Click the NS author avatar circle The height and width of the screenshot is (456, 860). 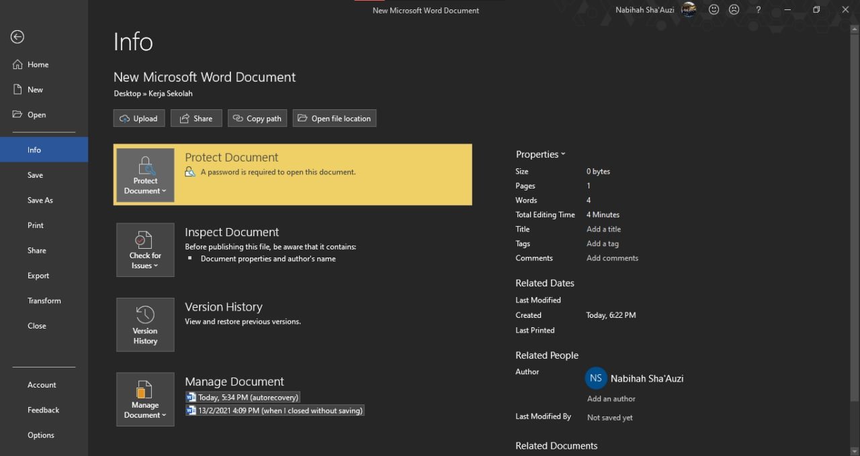[596, 378]
